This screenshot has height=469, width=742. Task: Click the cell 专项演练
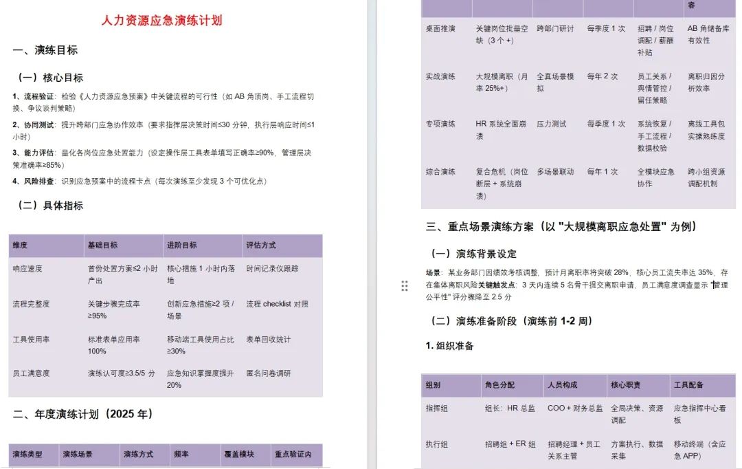[440, 124]
